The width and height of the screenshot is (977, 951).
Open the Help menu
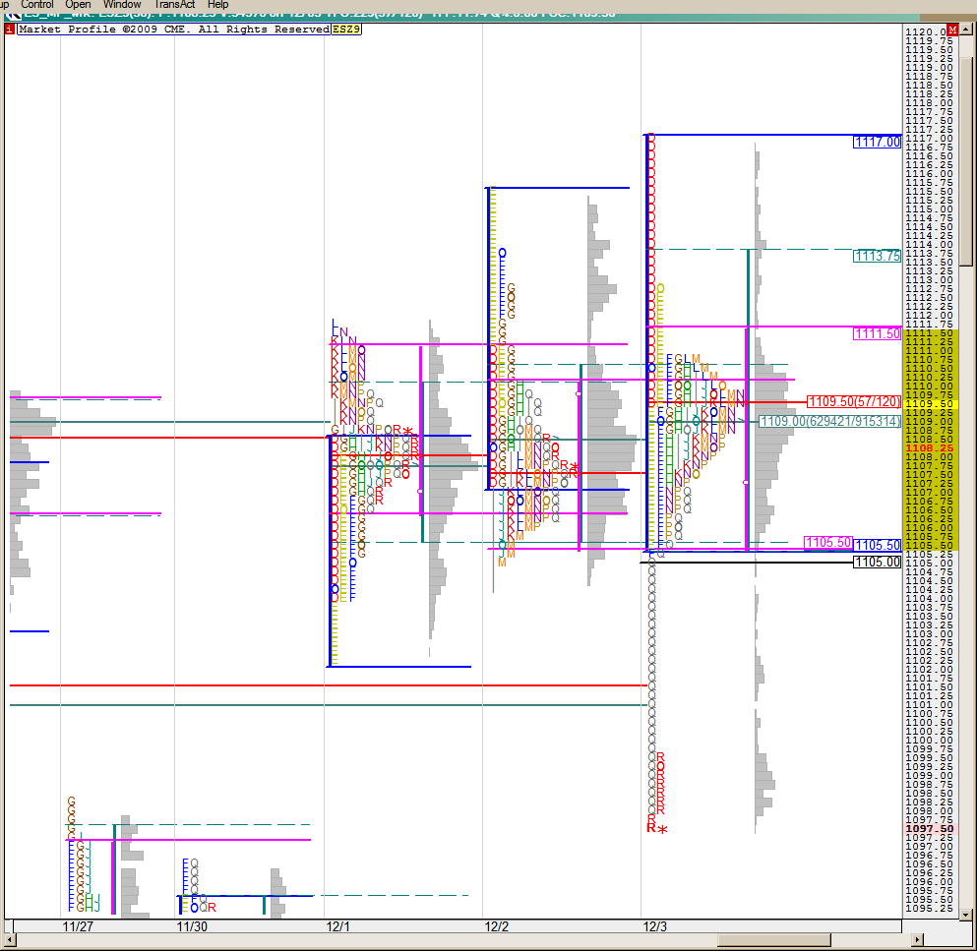[218, 5]
